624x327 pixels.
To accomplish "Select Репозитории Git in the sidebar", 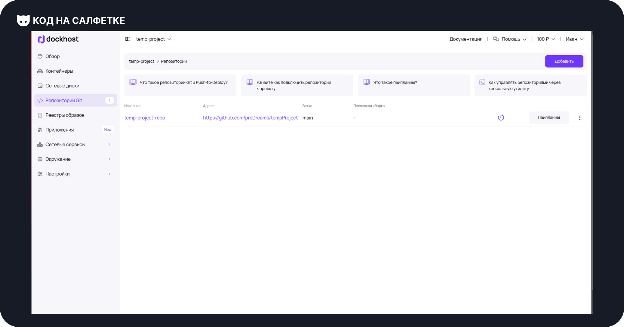I will click(75, 100).
